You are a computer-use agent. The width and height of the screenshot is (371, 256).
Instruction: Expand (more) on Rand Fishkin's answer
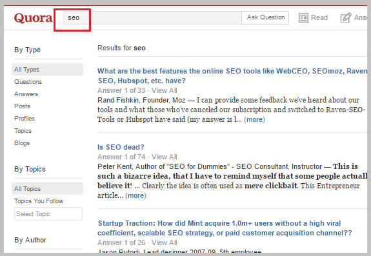click(x=255, y=119)
